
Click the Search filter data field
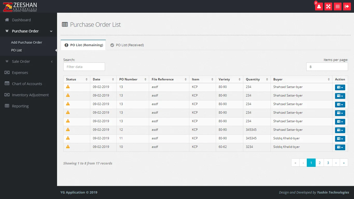coord(84,67)
